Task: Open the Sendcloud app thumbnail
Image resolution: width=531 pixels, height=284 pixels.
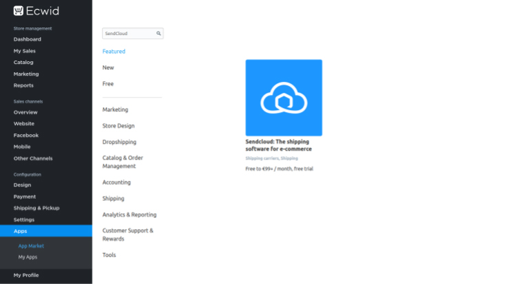Action: coord(284,98)
